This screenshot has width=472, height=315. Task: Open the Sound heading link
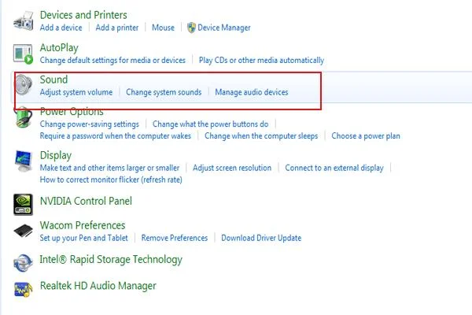click(53, 80)
